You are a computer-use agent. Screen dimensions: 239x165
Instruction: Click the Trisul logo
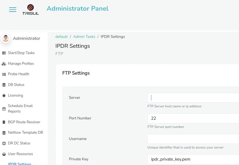point(31,9)
